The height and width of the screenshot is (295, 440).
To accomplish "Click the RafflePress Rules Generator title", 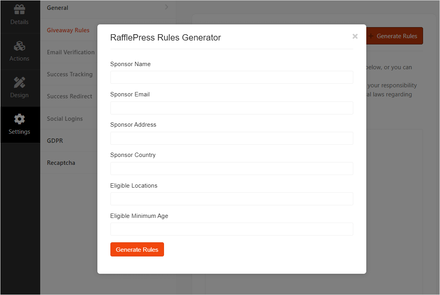I will tap(166, 37).
